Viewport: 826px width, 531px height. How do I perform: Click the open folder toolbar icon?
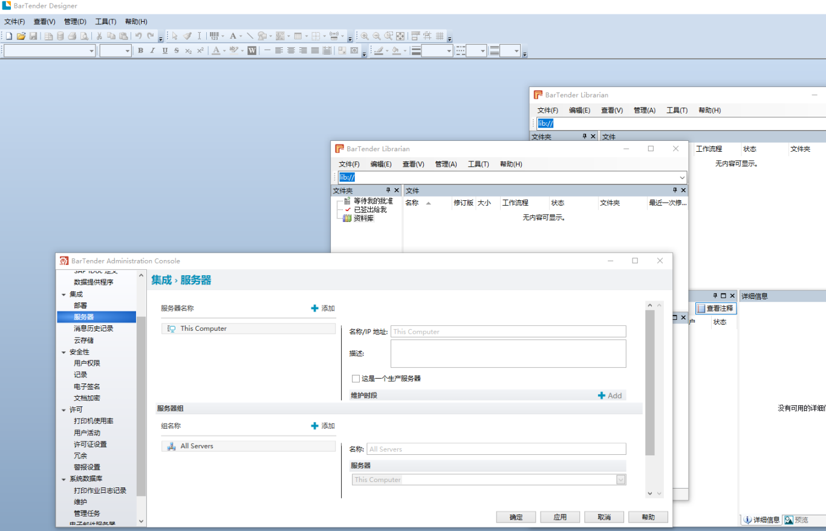[x=21, y=36]
